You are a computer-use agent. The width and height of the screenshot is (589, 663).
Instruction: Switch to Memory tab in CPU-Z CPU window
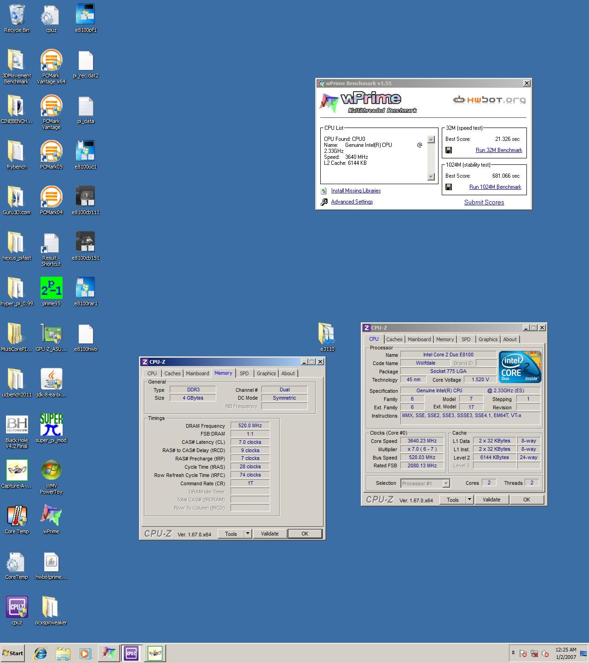[445, 339]
